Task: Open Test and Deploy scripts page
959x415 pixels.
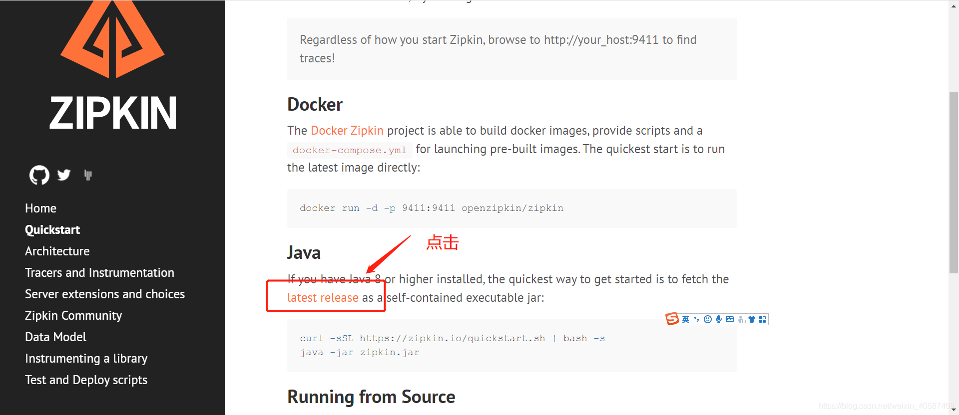Action: coord(86,380)
